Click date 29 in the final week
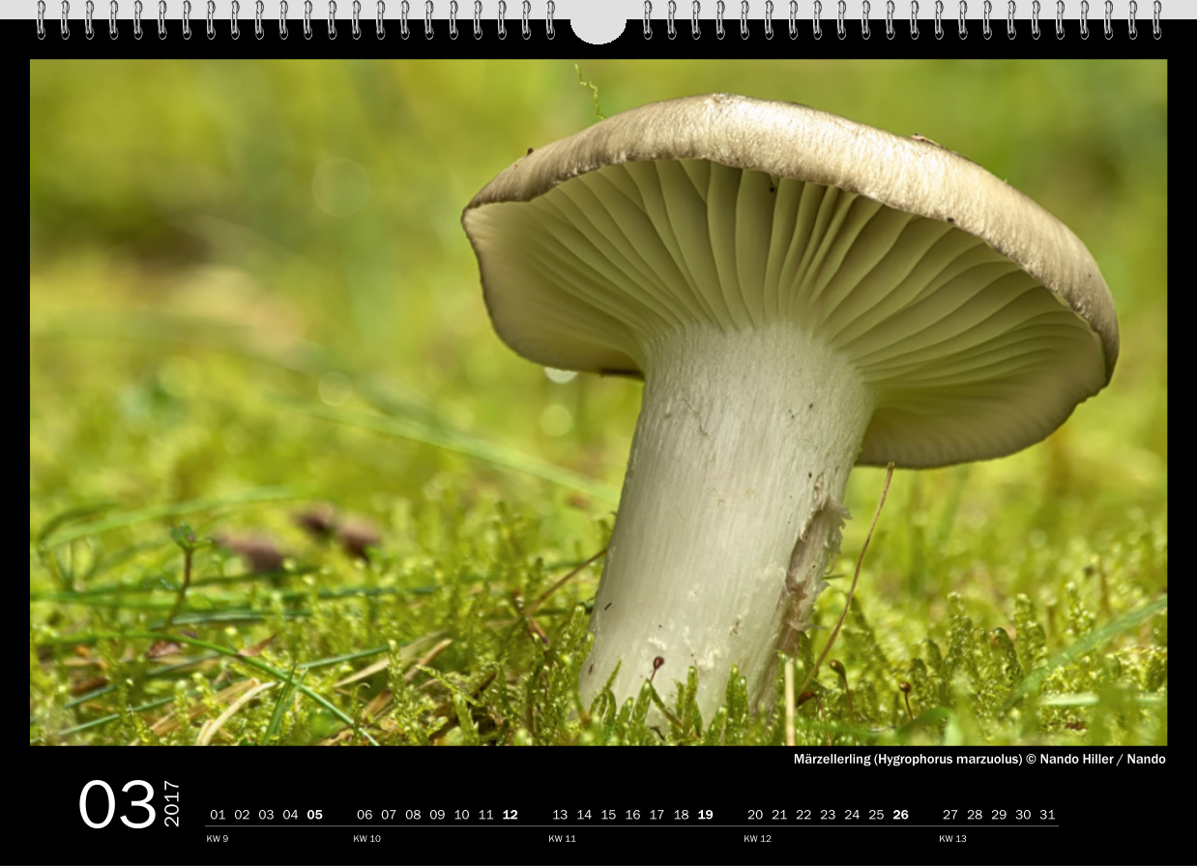 999,815
